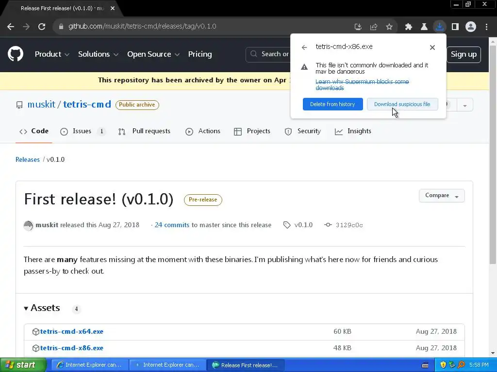Click the taskbar clock 5:58 PM

point(479,365)
